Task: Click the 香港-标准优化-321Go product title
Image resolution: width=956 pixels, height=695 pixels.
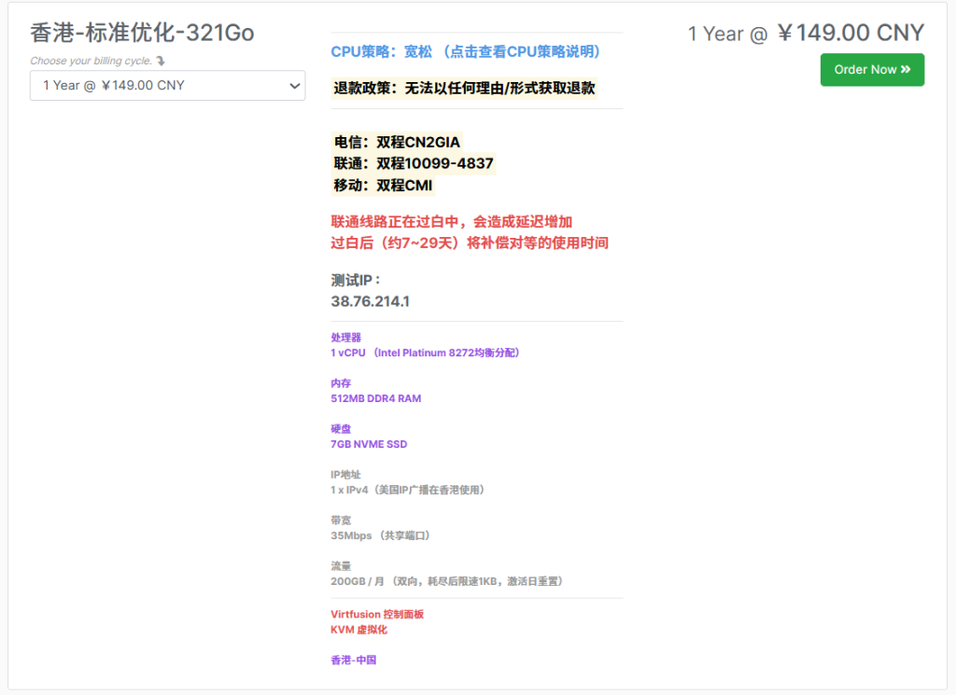Action: [x=142, y=33]
